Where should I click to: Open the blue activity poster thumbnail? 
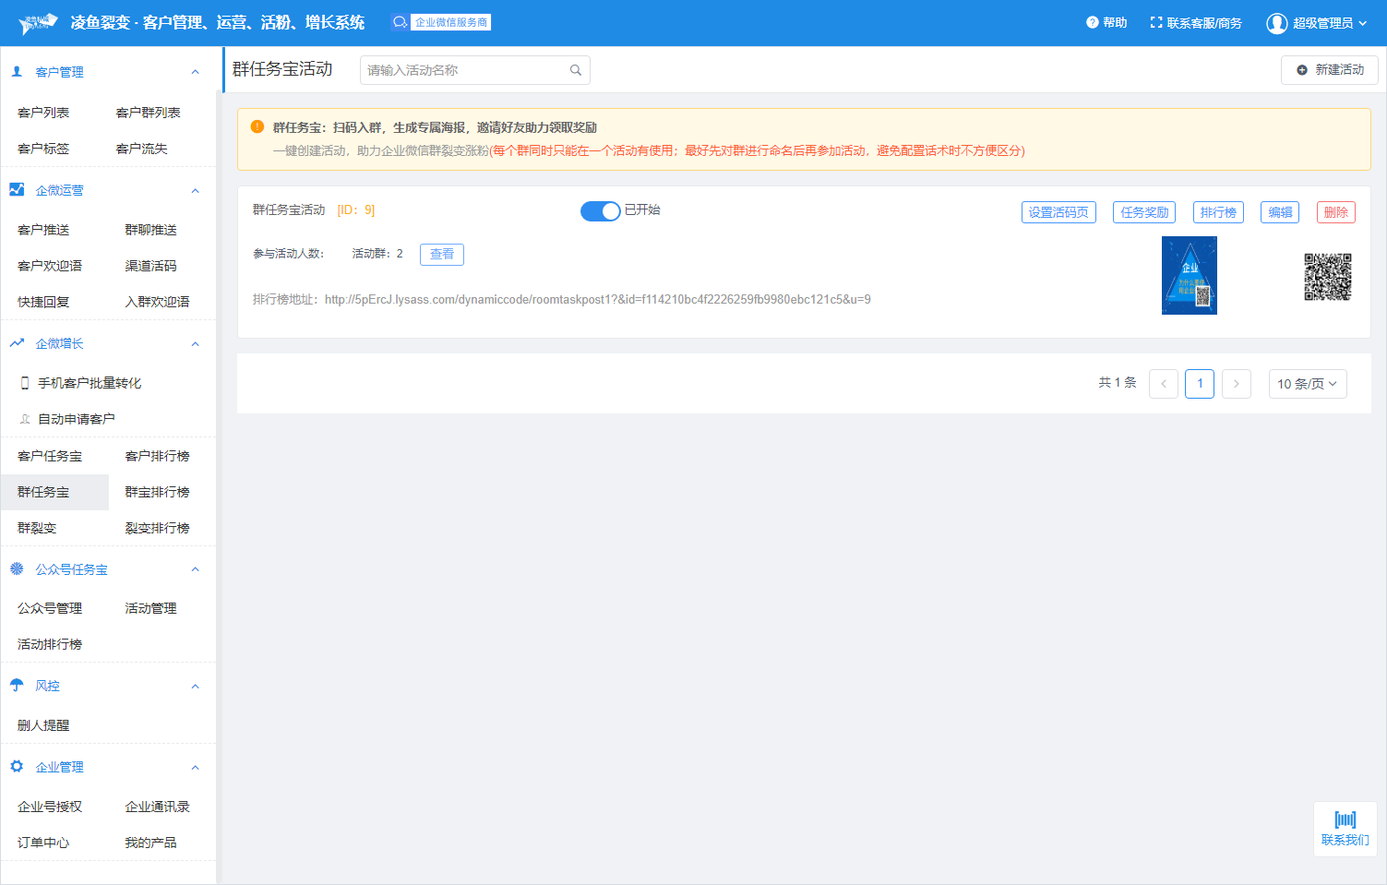1189,276
